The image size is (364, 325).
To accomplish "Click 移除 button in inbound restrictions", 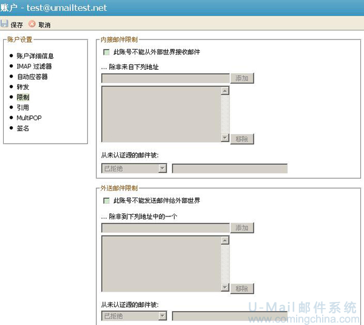I will 242,139.
